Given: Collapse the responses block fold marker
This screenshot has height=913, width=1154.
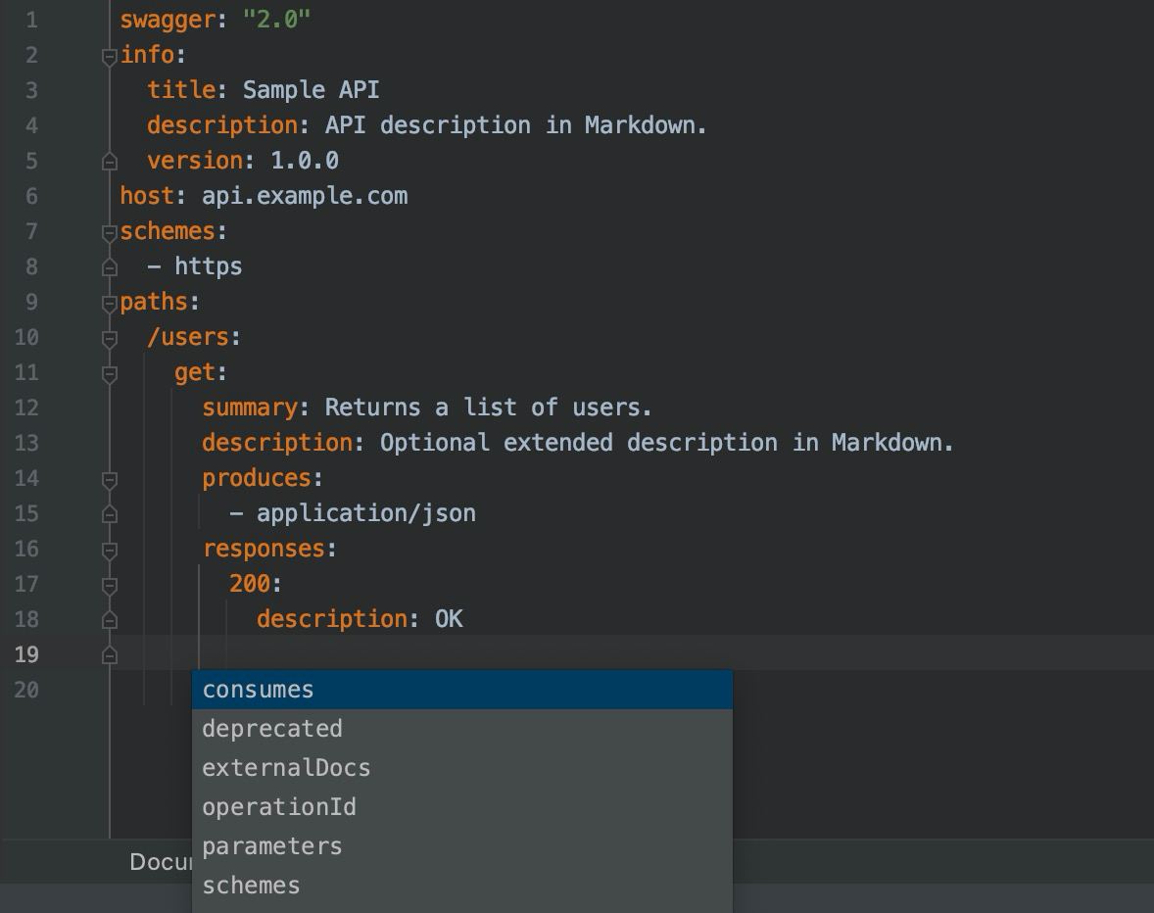Looking at the screenshot, I should pyautogui.click(x=110, y=550).
